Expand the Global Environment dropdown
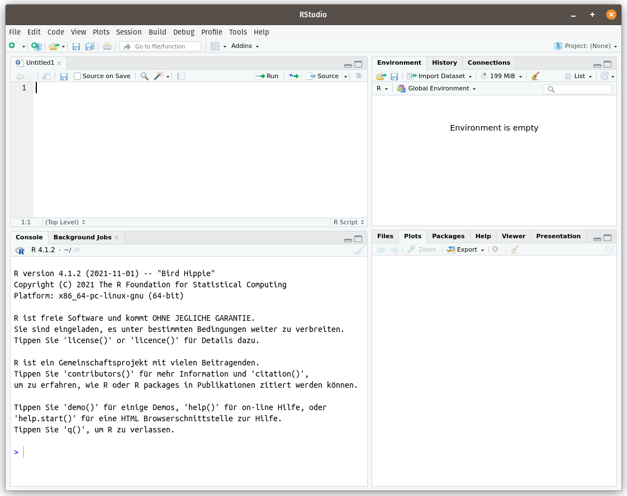 pyautogui.click(x=436, y=89)
